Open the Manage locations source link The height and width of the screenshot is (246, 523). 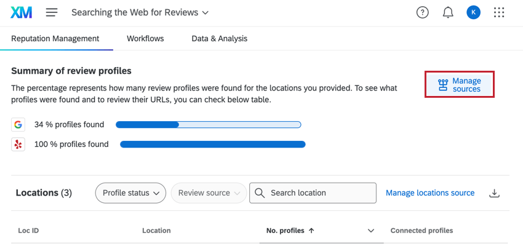click(x=430, y=193)
